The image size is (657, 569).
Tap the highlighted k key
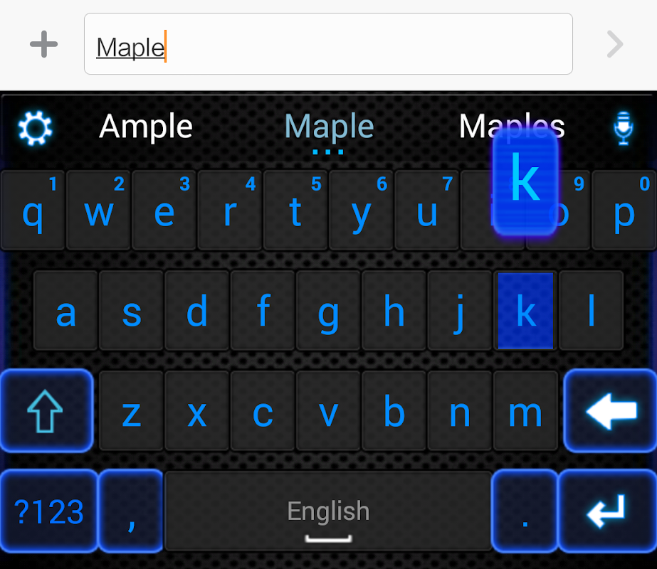525,311
